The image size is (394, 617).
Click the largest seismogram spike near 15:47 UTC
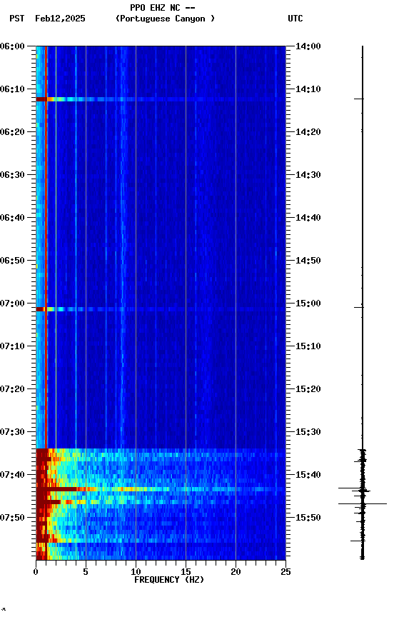[x=363, y=503]
